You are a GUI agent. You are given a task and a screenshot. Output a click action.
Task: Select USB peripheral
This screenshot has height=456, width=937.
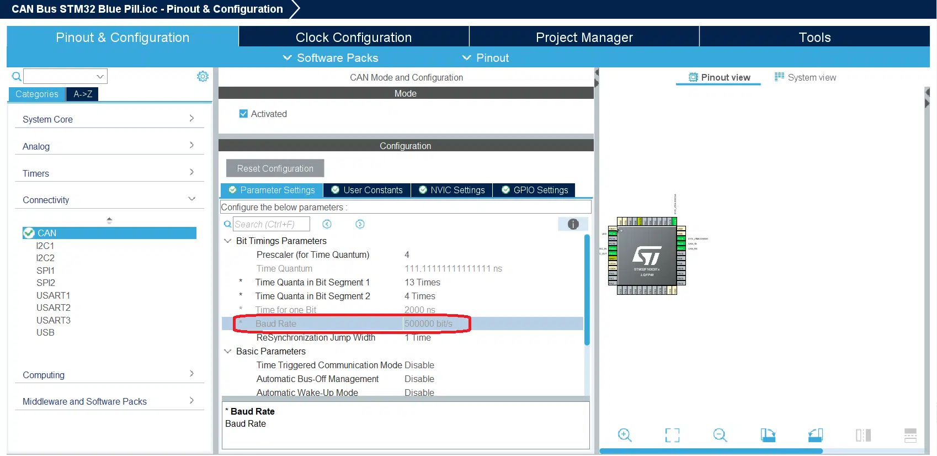[x=45, y=332]
